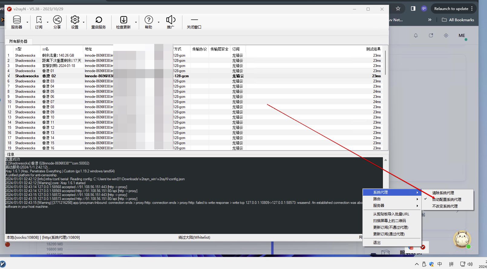Select row showing 剩余流量: 140.26 GB

pos(194,55)
